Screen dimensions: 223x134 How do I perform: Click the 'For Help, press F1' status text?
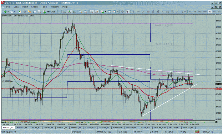tap(9, 132)
